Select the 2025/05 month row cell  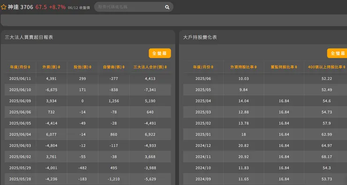pyautogui.click(x=203, y=90)
